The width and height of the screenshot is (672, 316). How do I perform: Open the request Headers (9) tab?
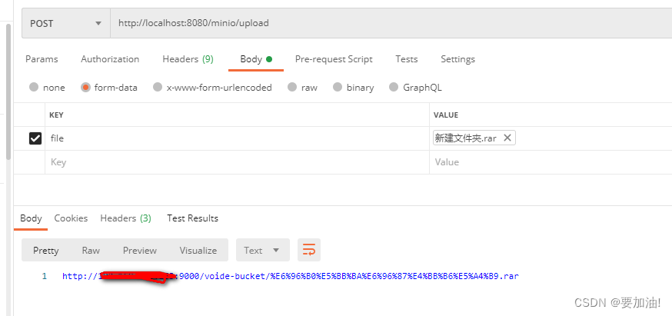coord(188,59)
